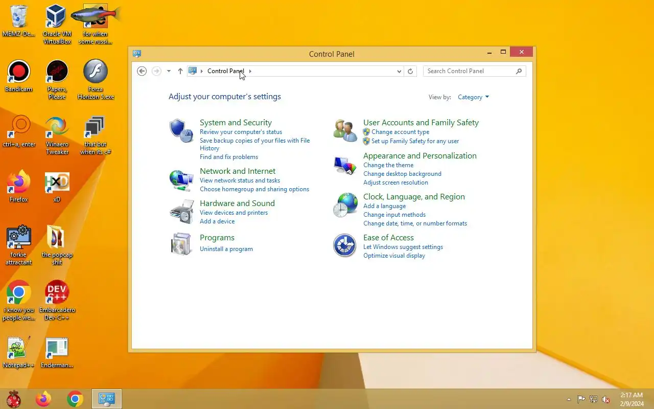Open the Programs disc box icon
The width and height of the screenshot is (654, 409).
(x=181, y=244)
